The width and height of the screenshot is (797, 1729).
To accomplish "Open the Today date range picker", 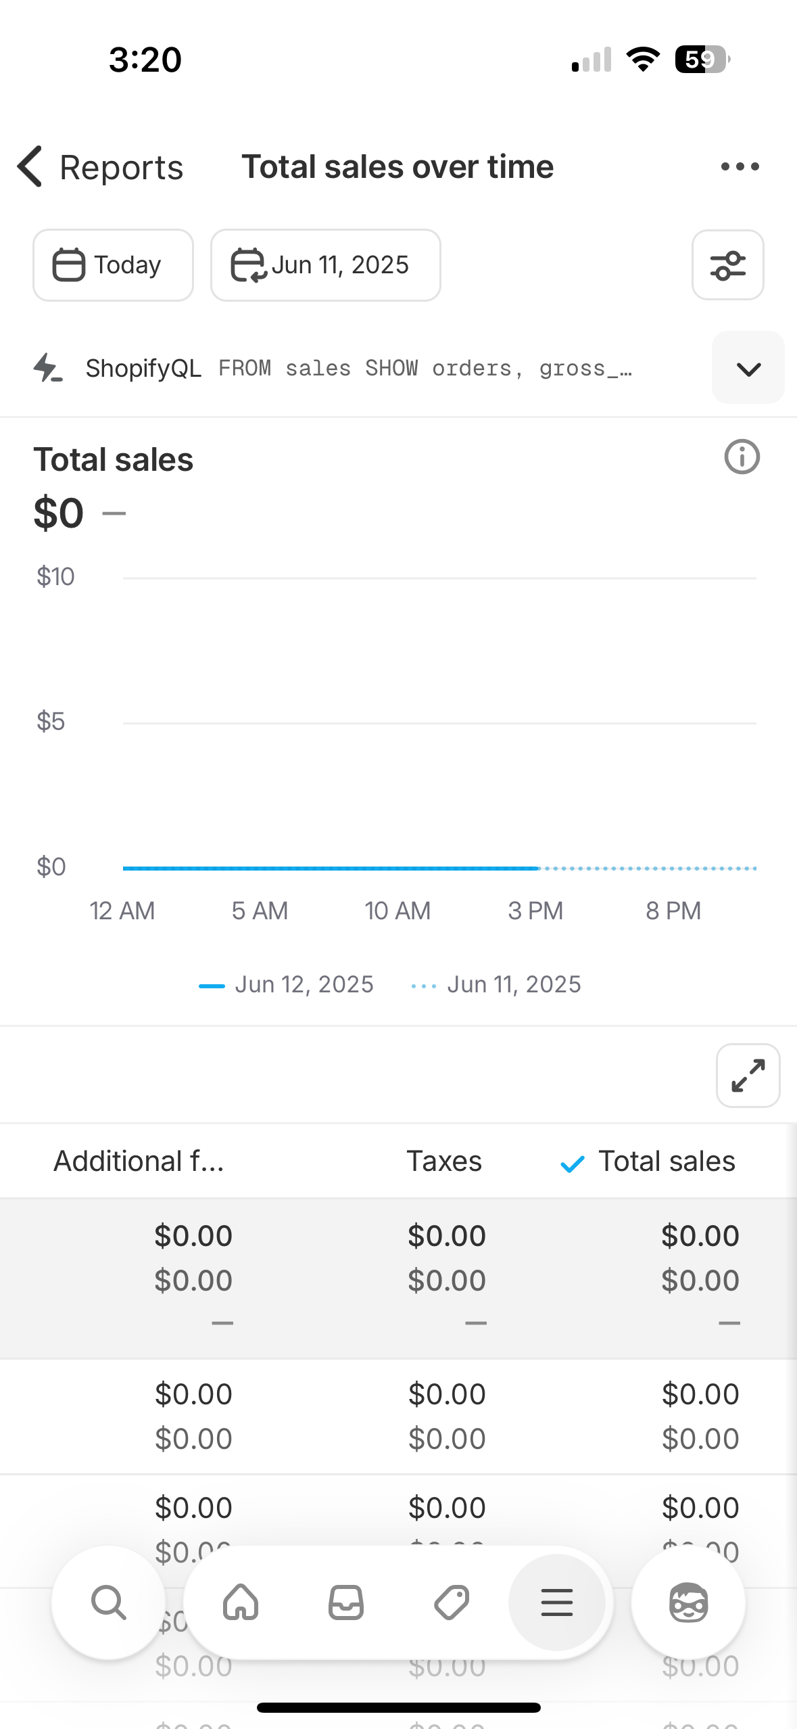I will point(113,265).
